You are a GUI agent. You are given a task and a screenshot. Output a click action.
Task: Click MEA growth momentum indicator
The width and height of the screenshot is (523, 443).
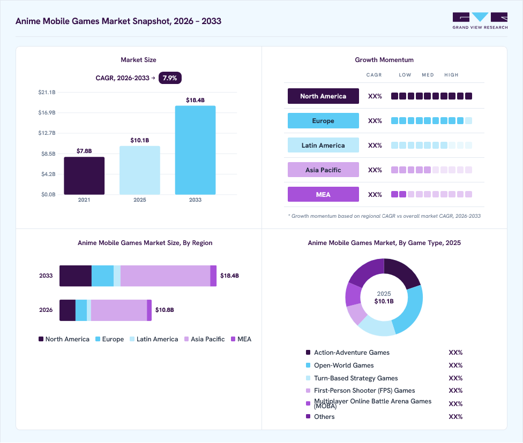pos(431,195)
